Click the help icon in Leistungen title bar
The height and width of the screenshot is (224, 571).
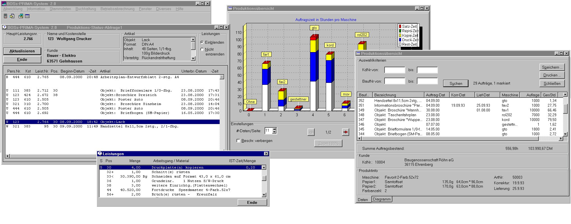coord(100,154)
